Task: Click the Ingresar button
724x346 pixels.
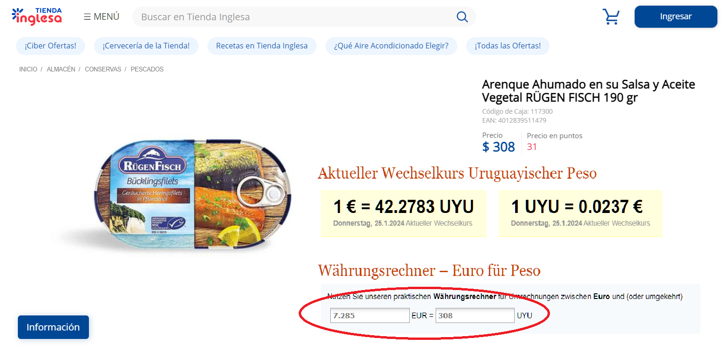Action: (676, 16)
